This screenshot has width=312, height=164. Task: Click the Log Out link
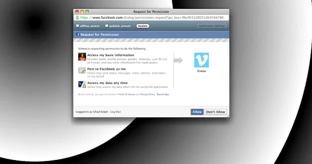pyautogui.click(x=115, y=112)
